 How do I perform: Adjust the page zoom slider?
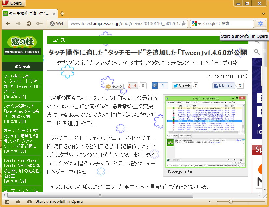tap(231, 201)
